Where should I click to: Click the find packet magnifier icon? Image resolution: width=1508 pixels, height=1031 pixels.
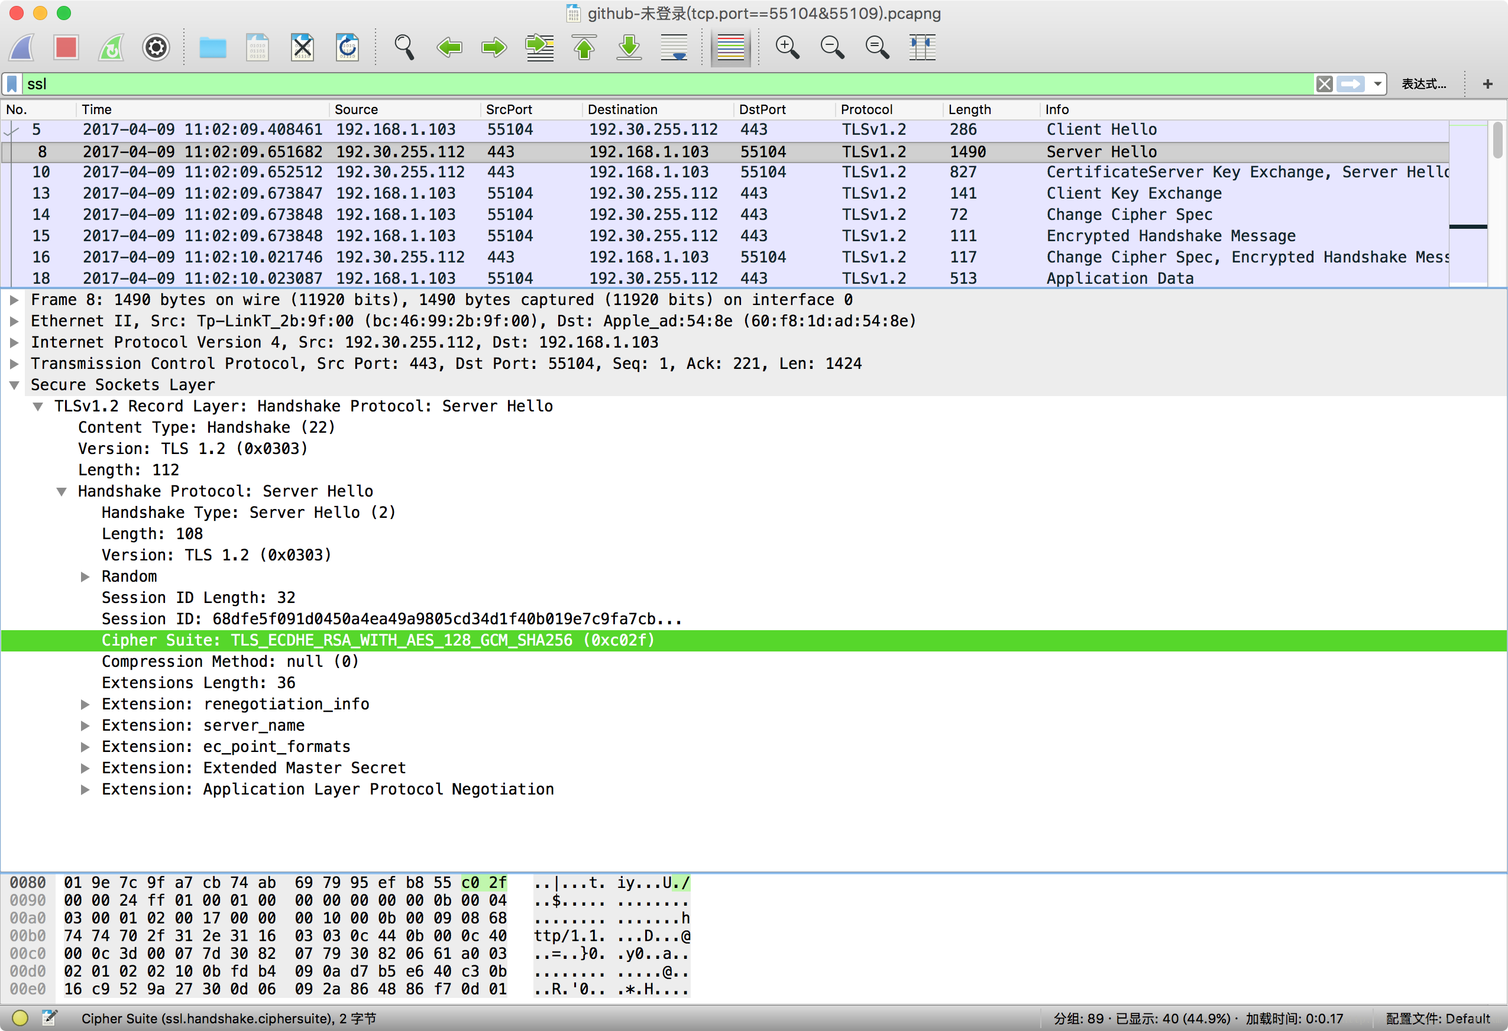404,47
